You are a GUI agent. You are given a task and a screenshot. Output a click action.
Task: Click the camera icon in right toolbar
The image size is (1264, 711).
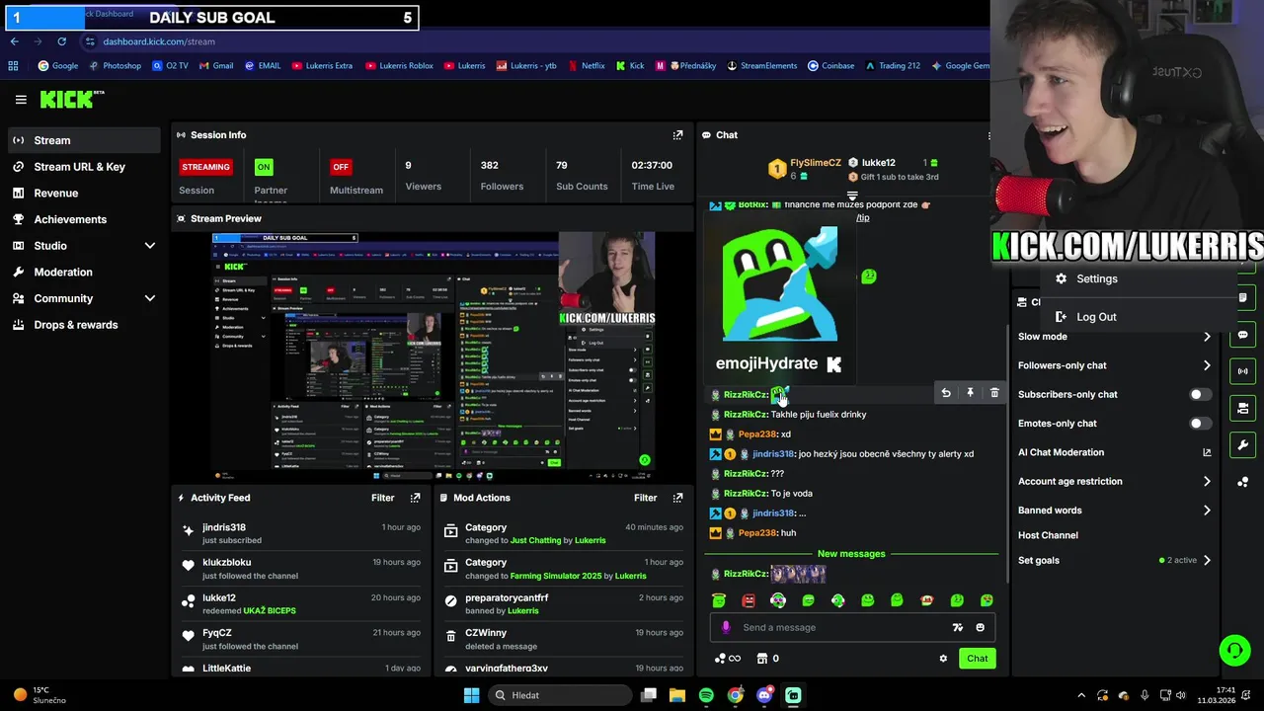coord(1242,408)
